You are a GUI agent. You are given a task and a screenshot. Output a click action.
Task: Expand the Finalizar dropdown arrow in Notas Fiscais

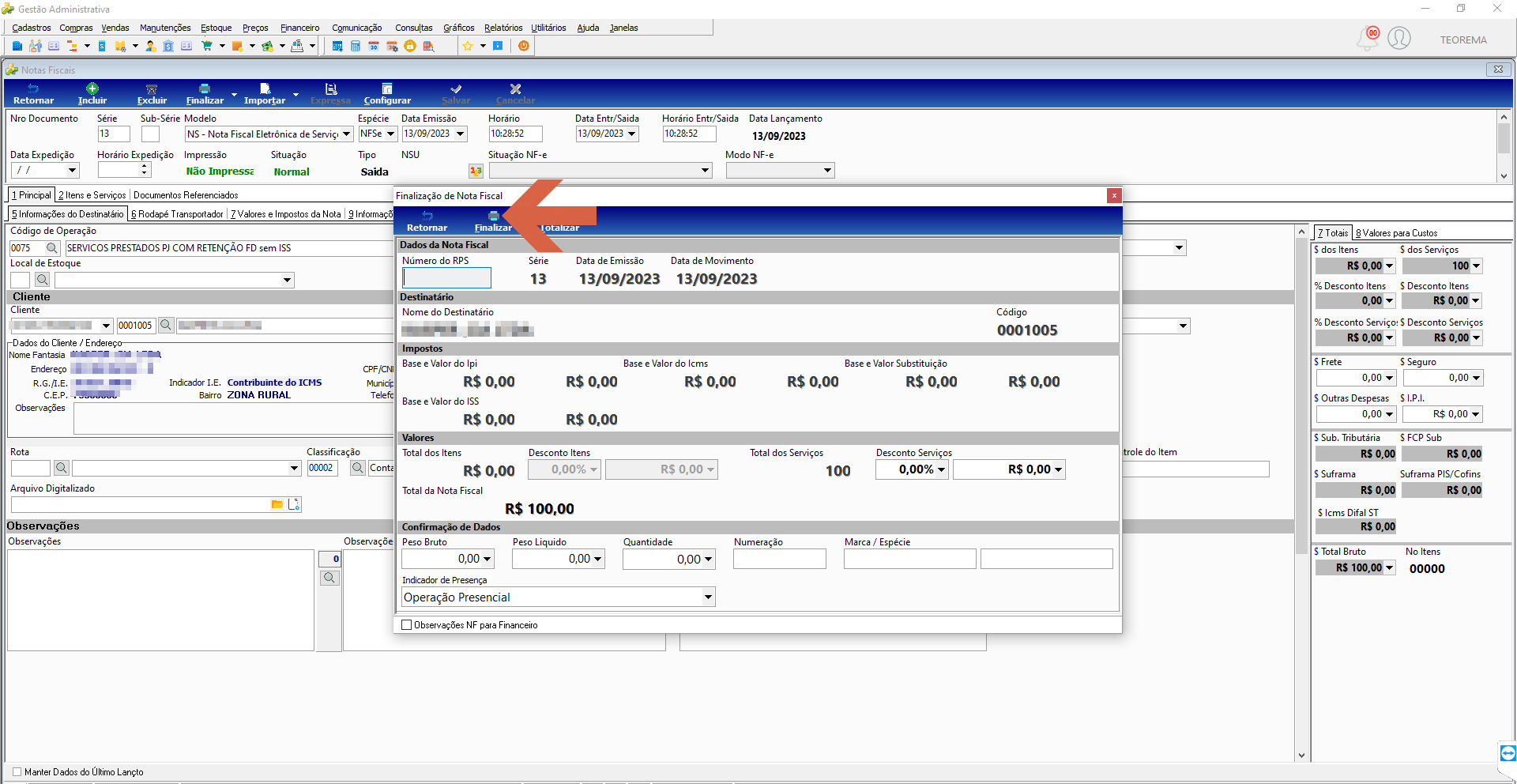point(234,95)
